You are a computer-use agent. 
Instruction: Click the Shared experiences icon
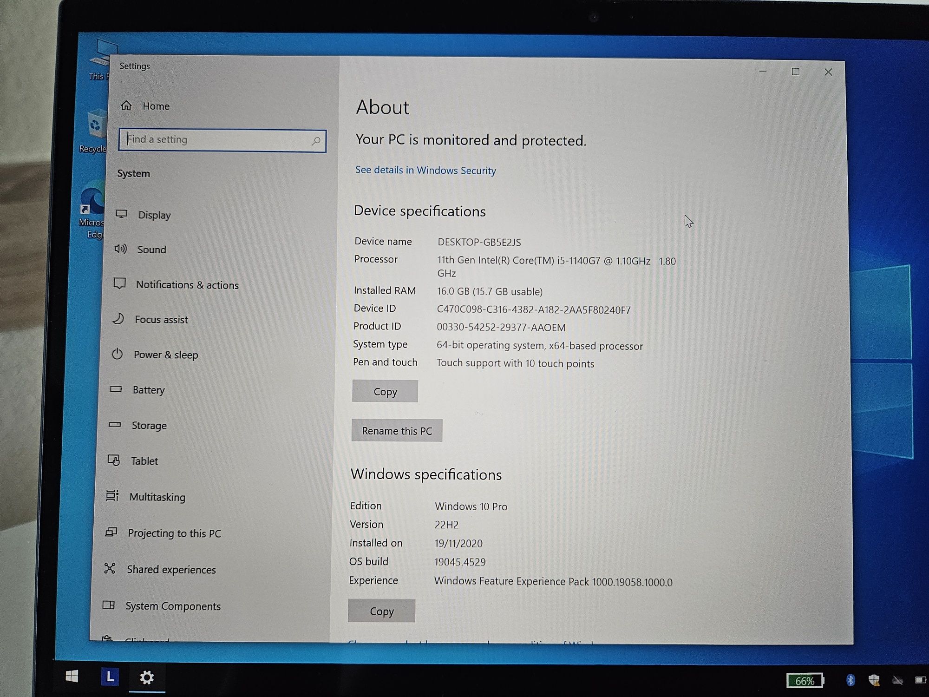pyautogui.click(x=110, y=568)
